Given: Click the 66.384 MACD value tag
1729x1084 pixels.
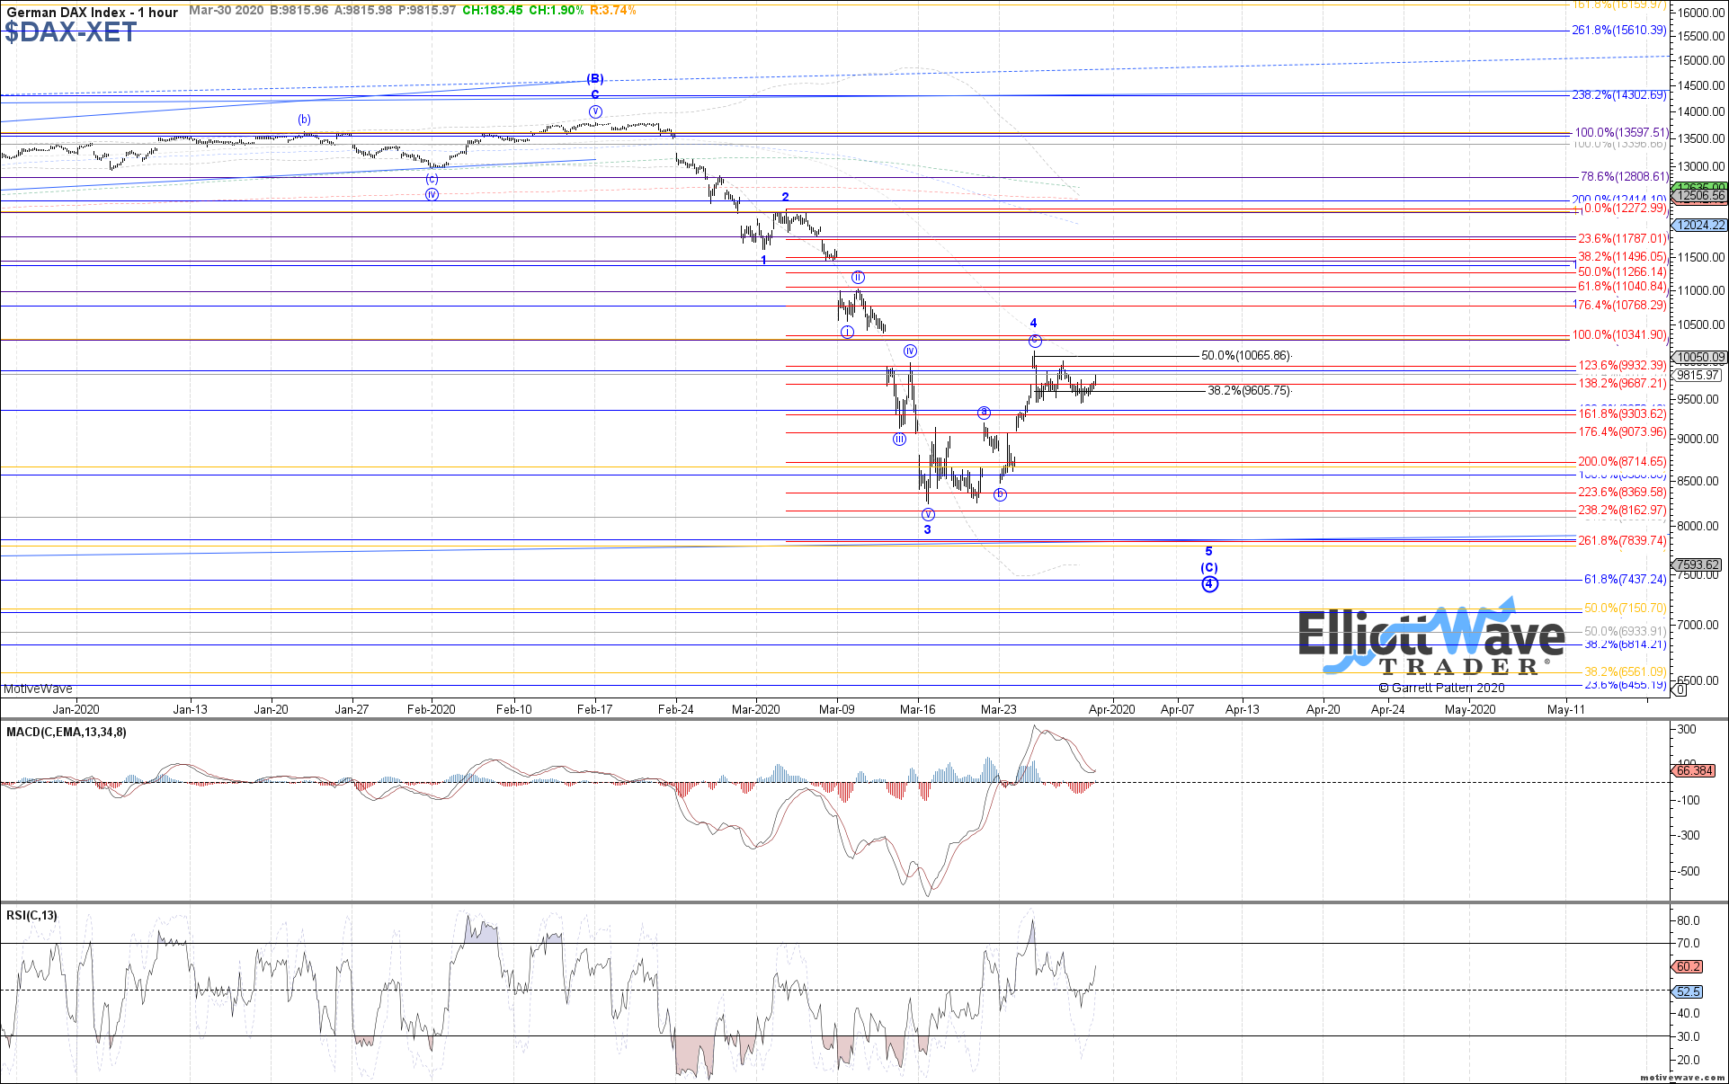Looking at the screenshot, I should [x=1694, y=771].
